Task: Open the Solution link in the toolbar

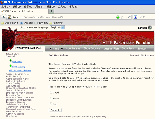Action: tap(142, 48)
